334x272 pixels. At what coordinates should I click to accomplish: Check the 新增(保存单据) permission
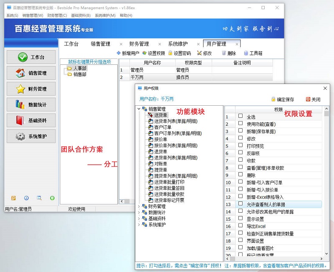(240, 130)
